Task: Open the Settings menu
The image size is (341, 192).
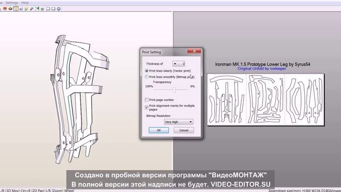Action: click(12, 3)
